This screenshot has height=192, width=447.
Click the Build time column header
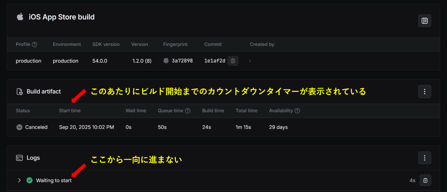point(213,111)
